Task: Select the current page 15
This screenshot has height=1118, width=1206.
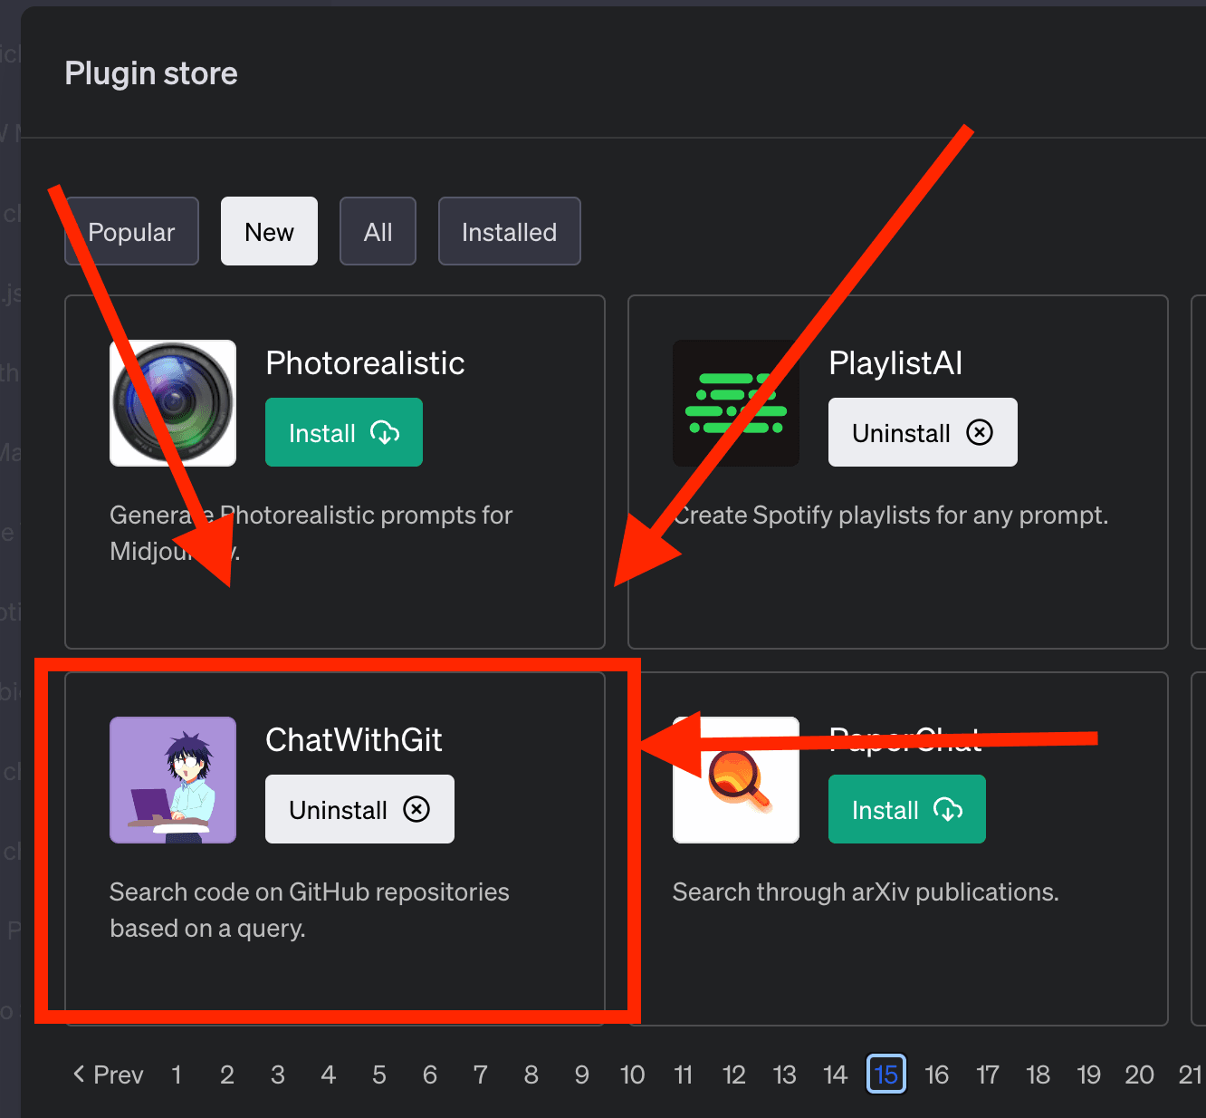Action: click(886, 1075)
